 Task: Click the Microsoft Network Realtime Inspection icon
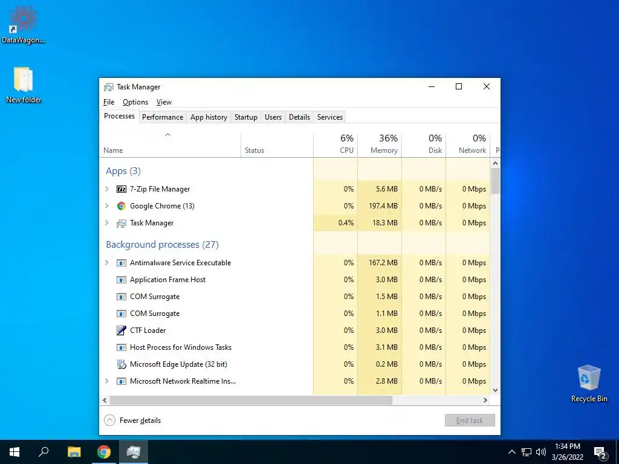(121, 381)
